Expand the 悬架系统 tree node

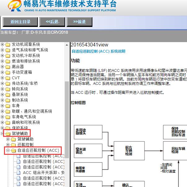click(x=2, y=94)
